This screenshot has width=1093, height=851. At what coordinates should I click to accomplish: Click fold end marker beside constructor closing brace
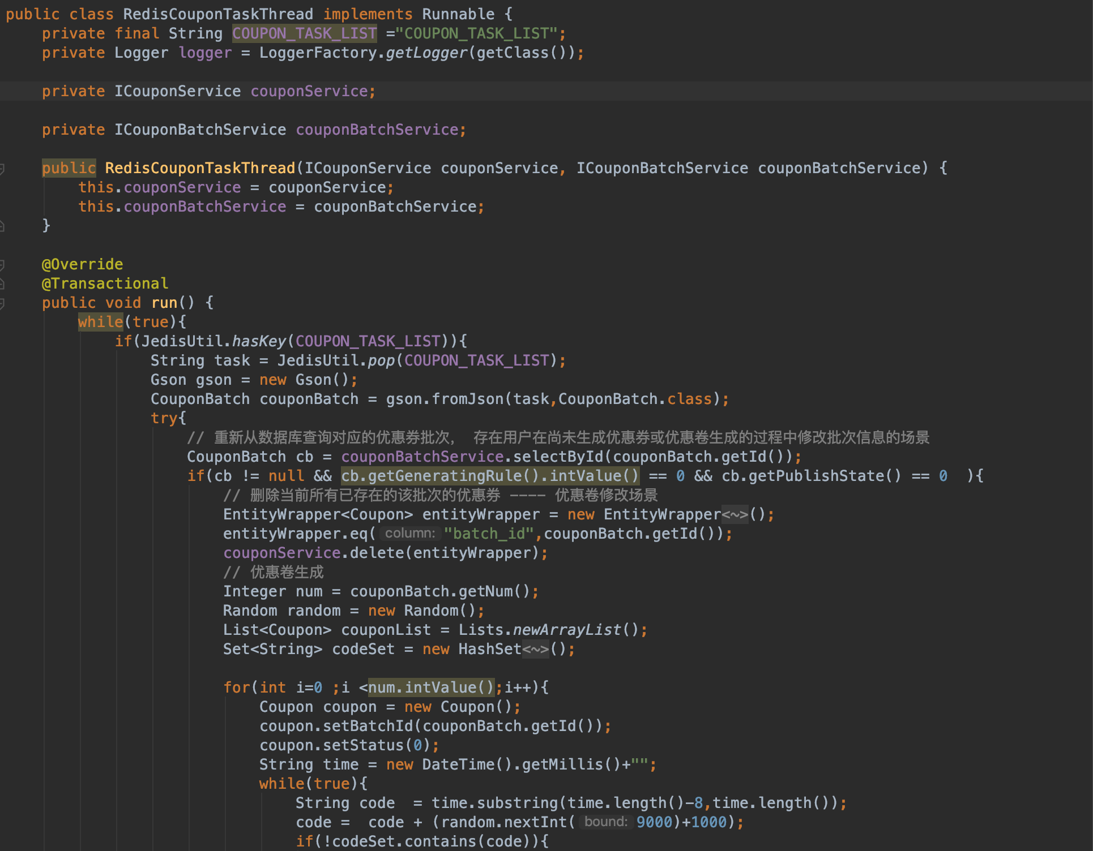(x=2, y=226)
